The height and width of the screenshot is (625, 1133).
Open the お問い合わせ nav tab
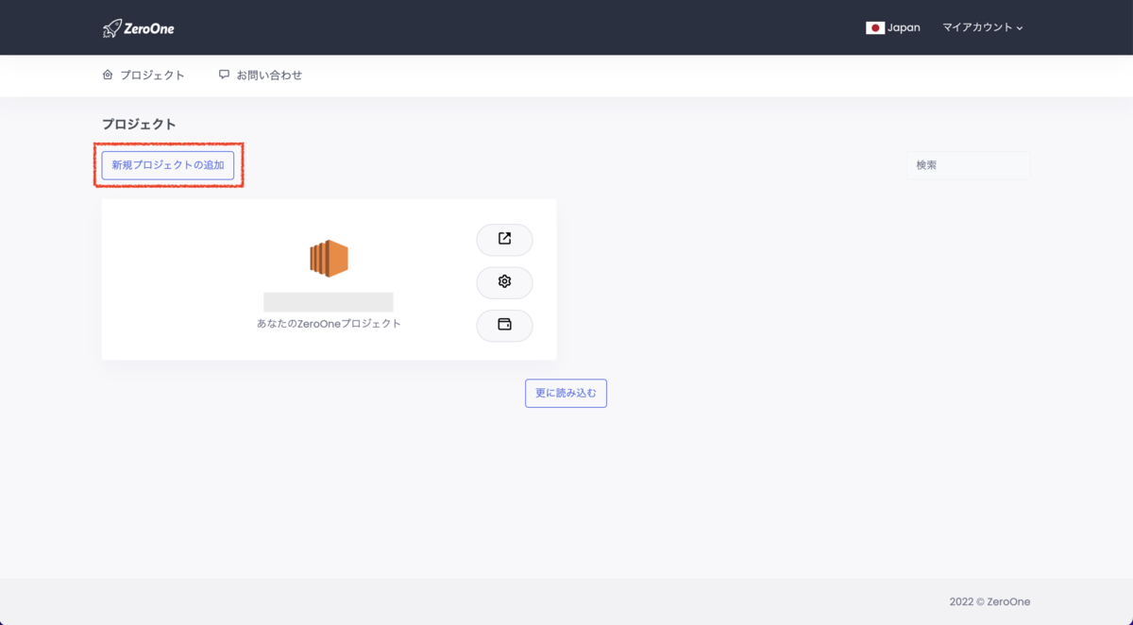click(261, 75)
